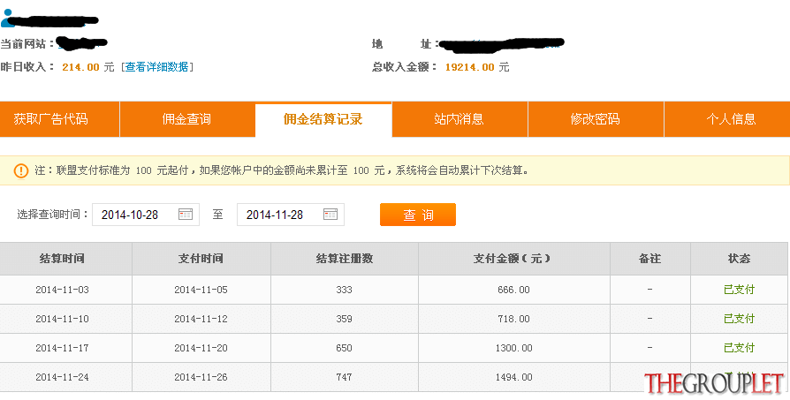The width and height of the screenshot is (790, 400).
Task: Select payment date 2014-11-20 cell
Action: pyautogui.click(x=201, y=348)
